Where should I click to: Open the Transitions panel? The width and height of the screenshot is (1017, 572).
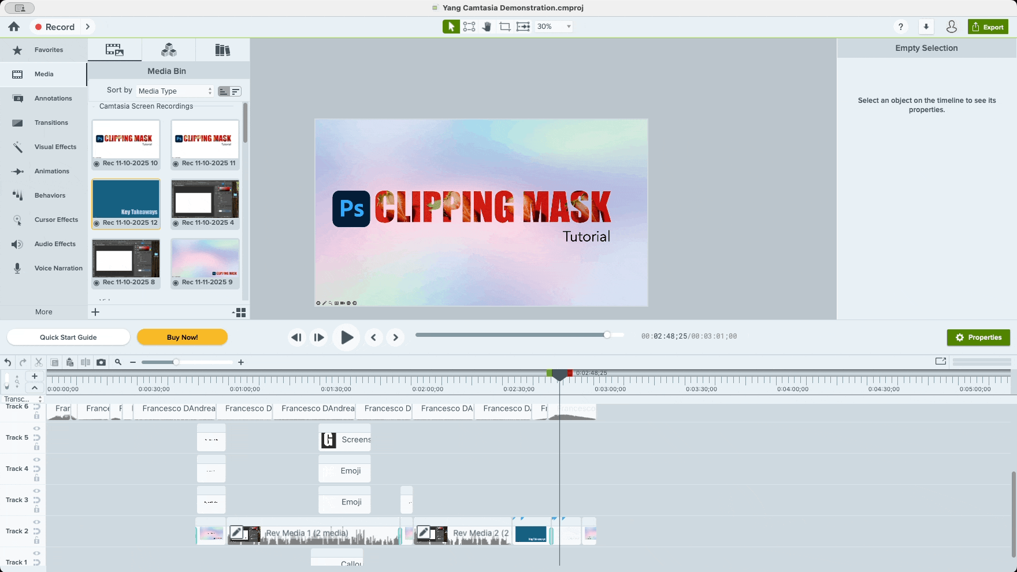tap(43, 123)
